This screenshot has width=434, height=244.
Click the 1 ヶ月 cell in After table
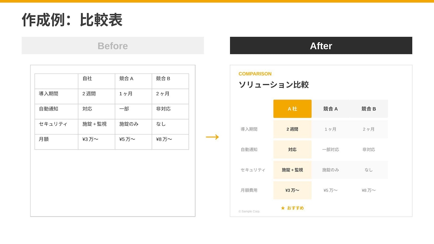330,129
